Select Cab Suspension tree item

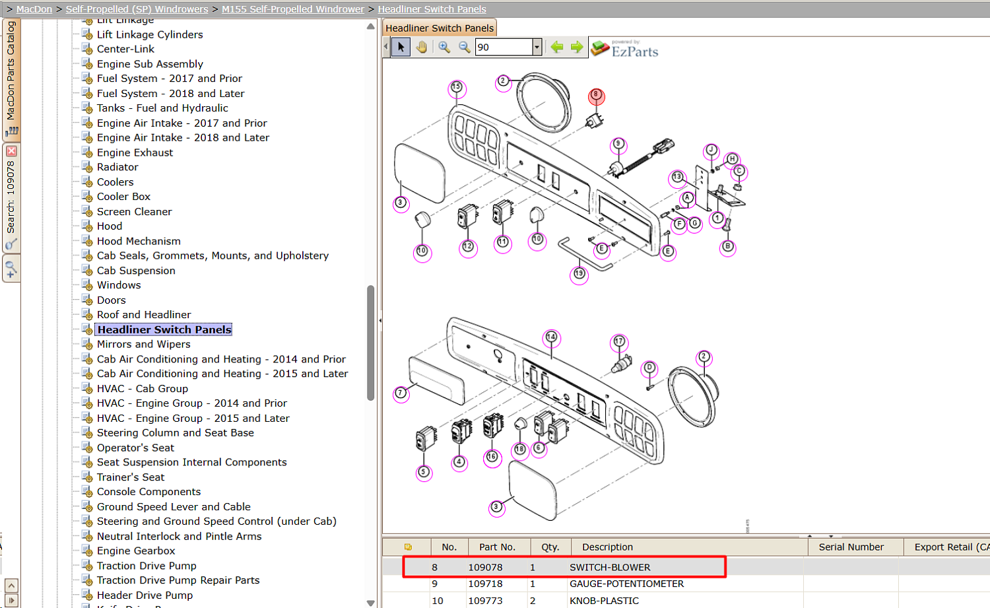(136, 271)
